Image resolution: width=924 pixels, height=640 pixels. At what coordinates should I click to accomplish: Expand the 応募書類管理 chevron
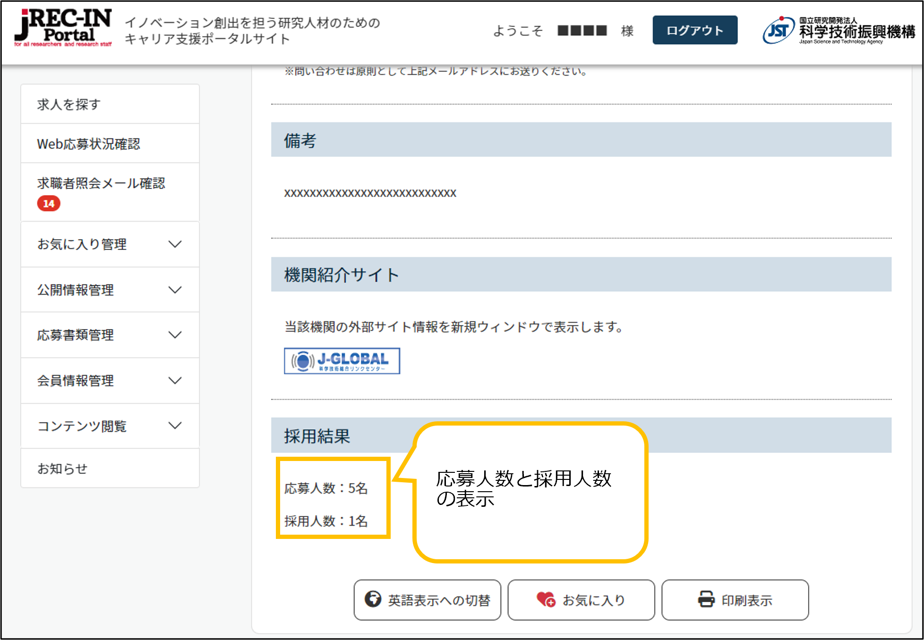click(x=175, y=335)
